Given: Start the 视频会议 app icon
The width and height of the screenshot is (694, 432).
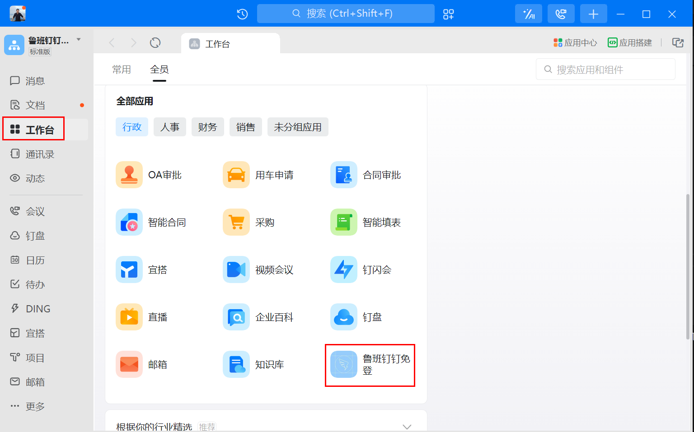Looking at the screenshot, I should pyautogui.click(x=236, y=269).
